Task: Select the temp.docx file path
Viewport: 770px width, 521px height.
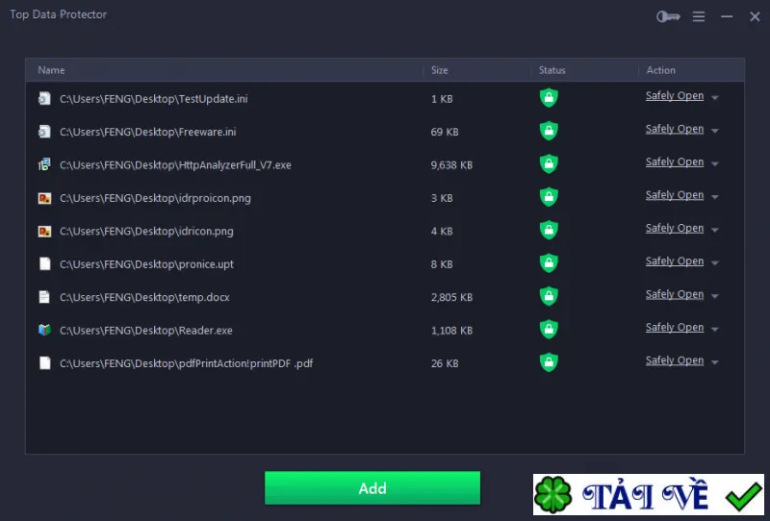Action: [144, 297]
